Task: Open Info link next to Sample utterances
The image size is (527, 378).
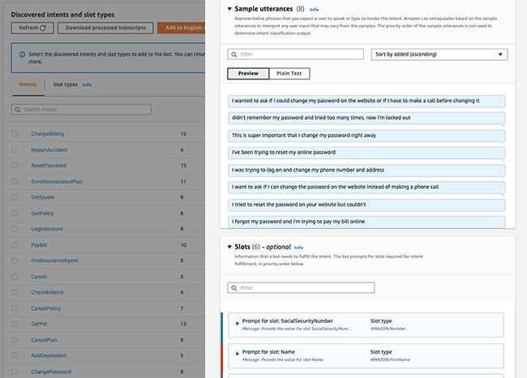Action: point(314,10)
